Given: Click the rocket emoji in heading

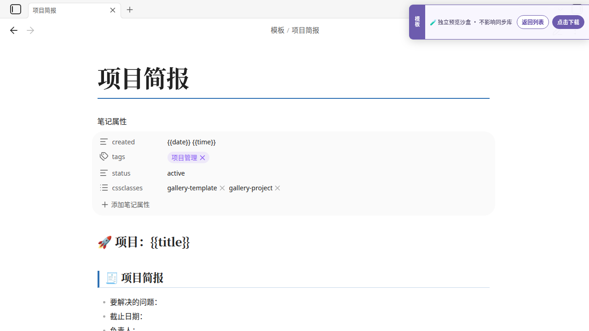Looking at the screenshot, I should pyautogui.click(x=104, y=242).
